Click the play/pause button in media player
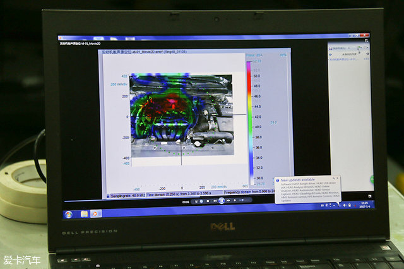Viewport: 404px width, 269px height. pos(222,201)
